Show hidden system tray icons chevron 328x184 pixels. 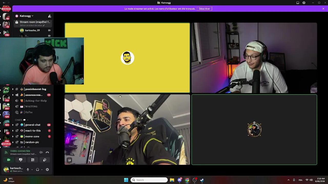[x=288, y=180]
